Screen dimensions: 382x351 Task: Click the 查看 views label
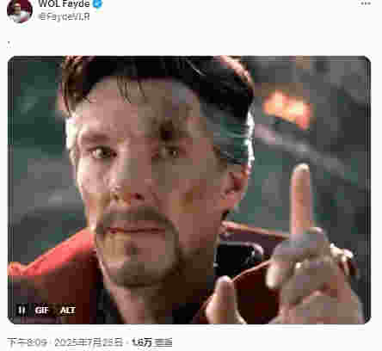click(x=163, y=342)
